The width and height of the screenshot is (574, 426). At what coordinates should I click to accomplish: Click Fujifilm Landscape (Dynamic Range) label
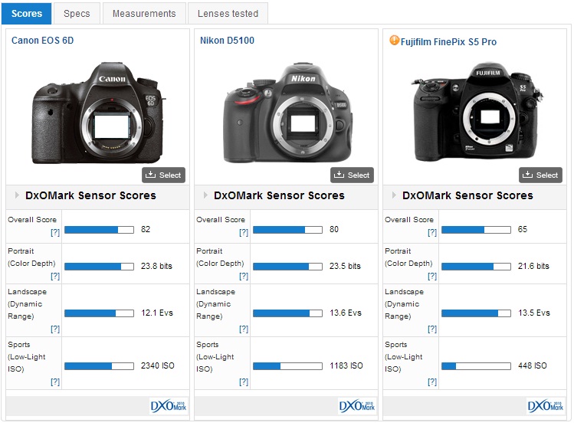coord(404,304)
